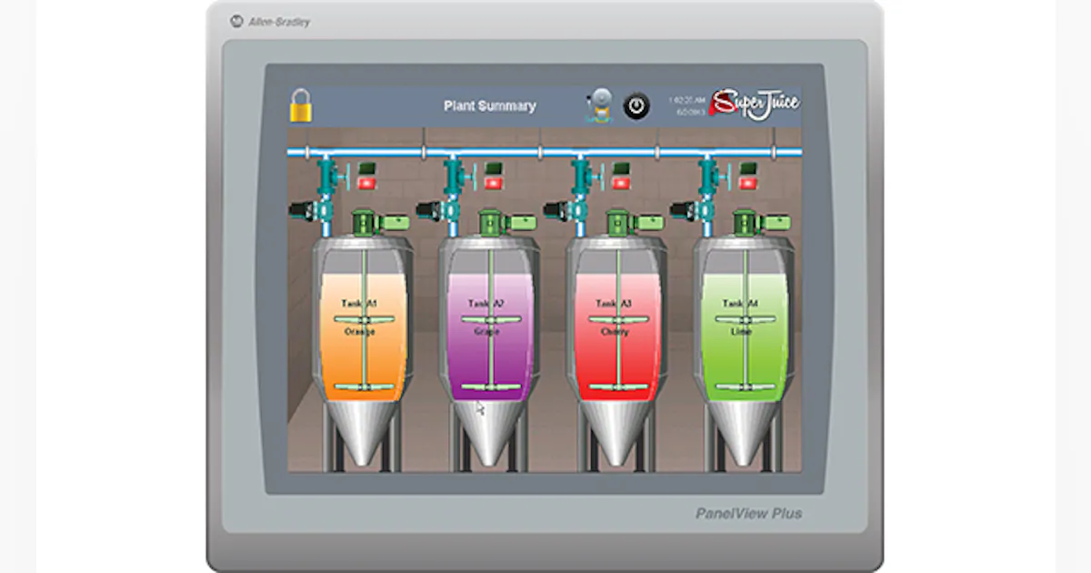The width and height of the screenshot is (1091, 573).
Task: Toggle the dark green indicator above Lime tank
Action: [748, 168]
